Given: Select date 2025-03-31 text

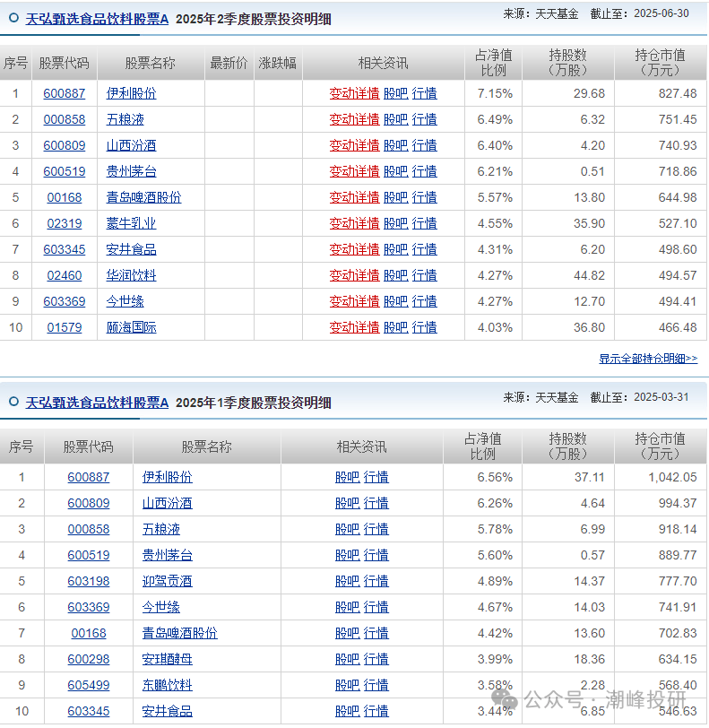Looking at the screenshot, I should [x=661, y=397].
